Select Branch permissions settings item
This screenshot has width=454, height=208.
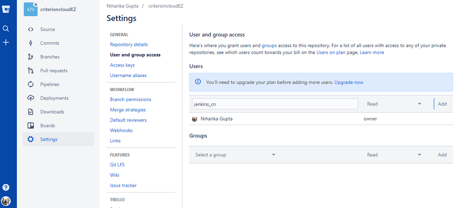click(x=130, y=99)
